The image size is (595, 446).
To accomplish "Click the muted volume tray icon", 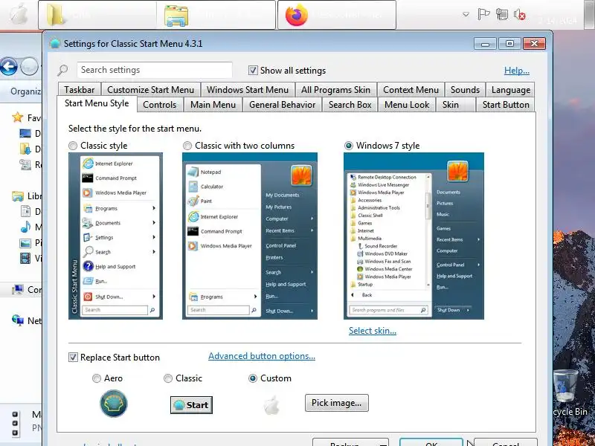I will 519,14.
